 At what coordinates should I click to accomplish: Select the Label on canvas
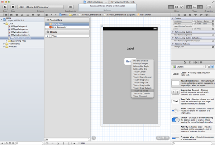point(130,48)
